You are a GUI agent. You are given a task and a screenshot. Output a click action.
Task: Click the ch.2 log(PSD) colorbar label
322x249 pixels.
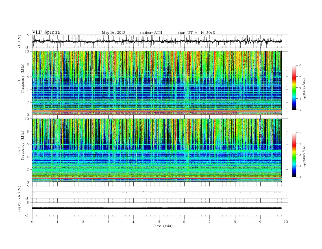305,156
